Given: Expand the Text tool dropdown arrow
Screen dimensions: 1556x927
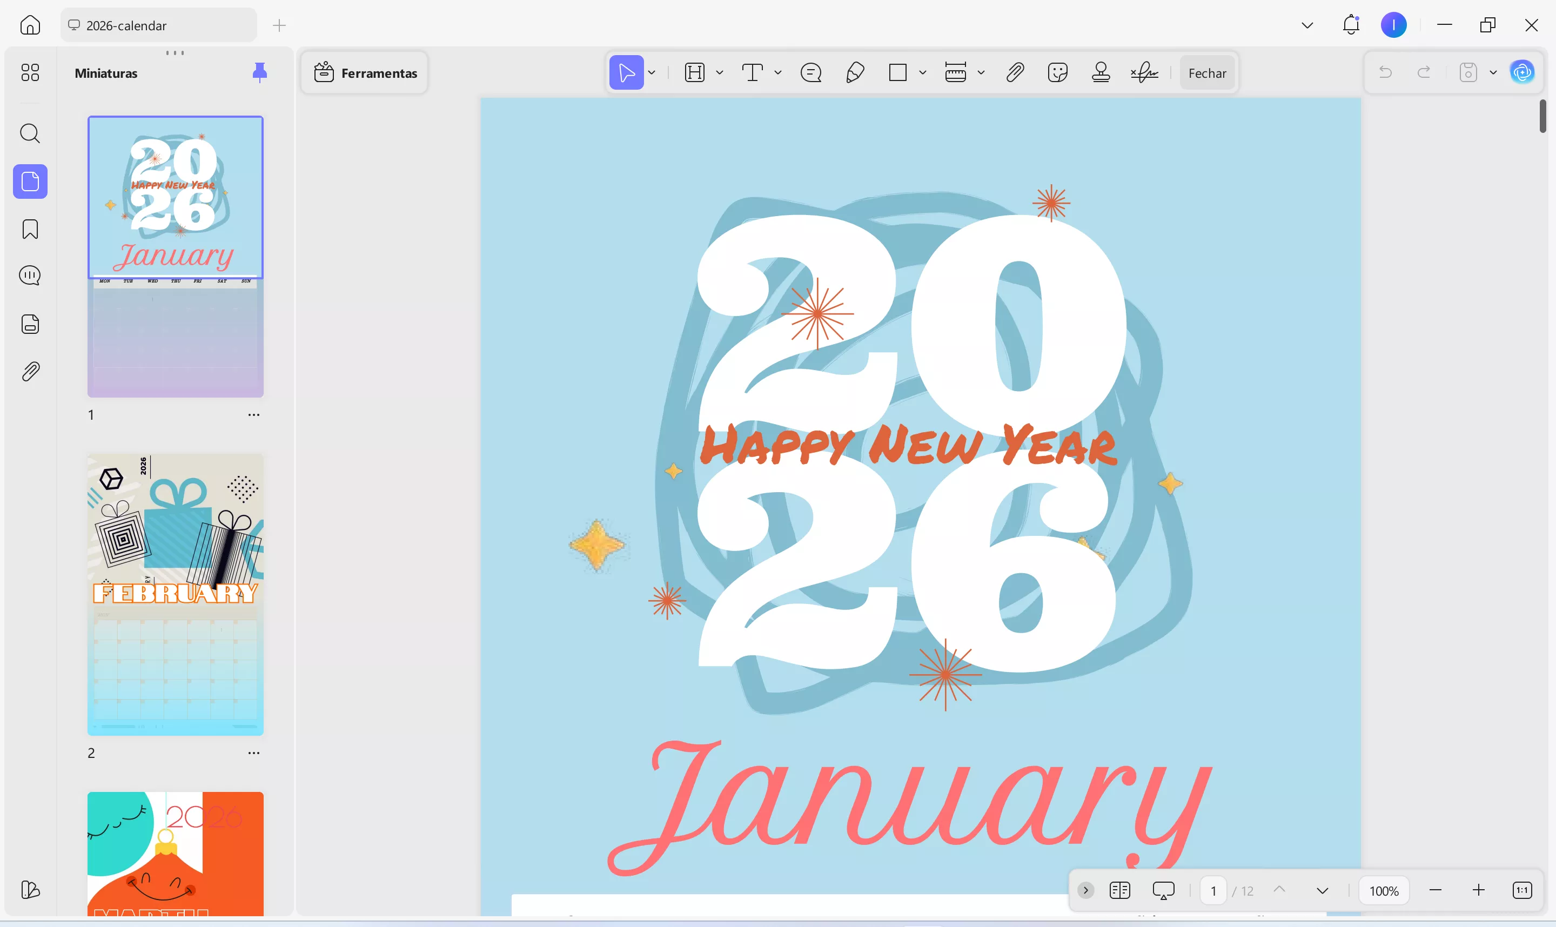Looking at the screenshot, I should click(x=777, y=73).
